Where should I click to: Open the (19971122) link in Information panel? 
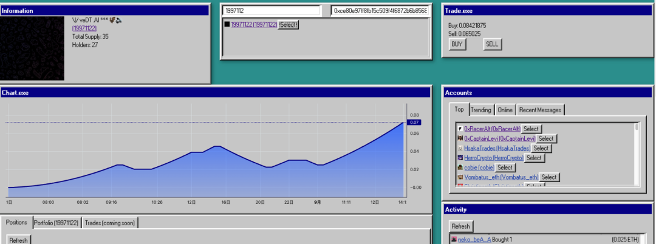tap(84, 29)
